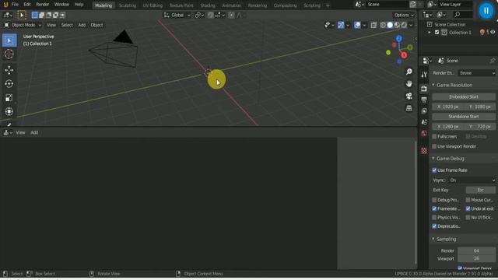
Task: Open the Scene properties tab icon
Action: [x=424, y=122]
